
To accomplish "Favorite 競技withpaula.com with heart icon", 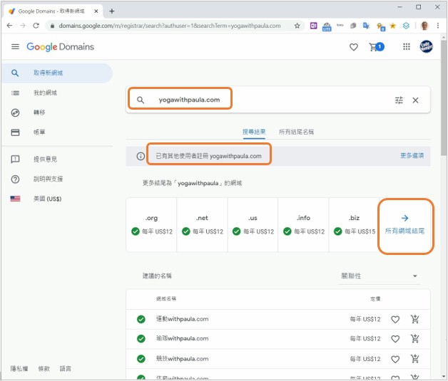I will click(395, 359).
